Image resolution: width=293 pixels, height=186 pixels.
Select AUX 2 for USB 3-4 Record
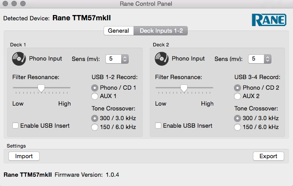click(237, 96)
